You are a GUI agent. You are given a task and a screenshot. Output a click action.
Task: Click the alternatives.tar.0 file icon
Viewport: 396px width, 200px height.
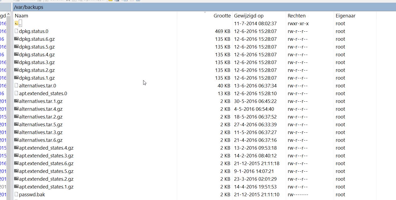coord(16,86)
